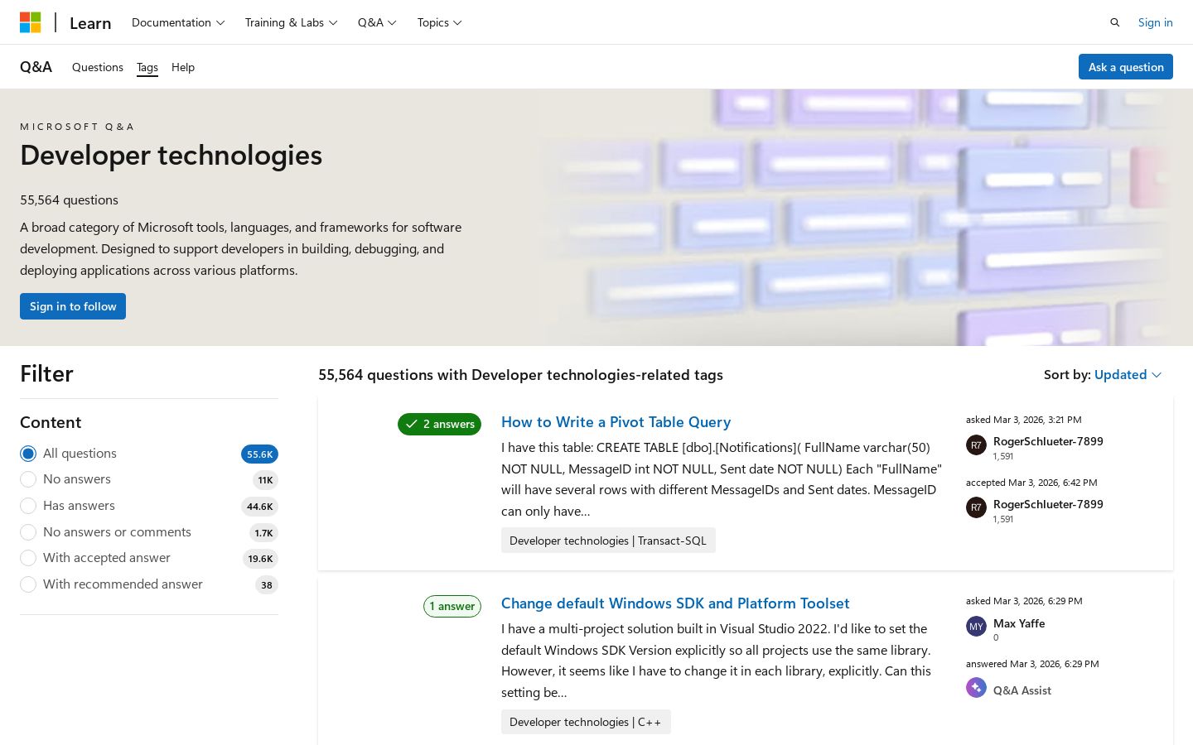Click the 1 answer badge

pyautogui.click(x=452, y=606)
